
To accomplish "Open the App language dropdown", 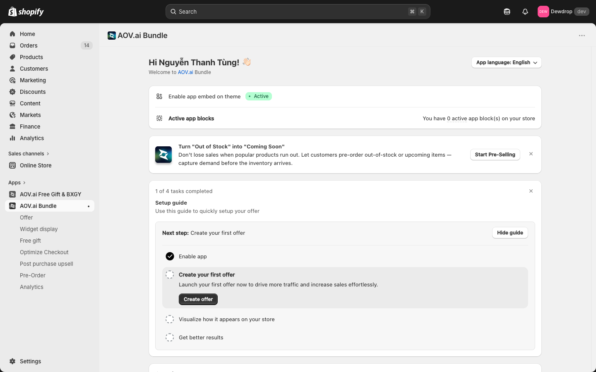I will pos(507,62).
